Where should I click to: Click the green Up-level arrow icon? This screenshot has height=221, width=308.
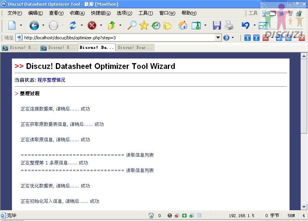[x=112, y=25]
